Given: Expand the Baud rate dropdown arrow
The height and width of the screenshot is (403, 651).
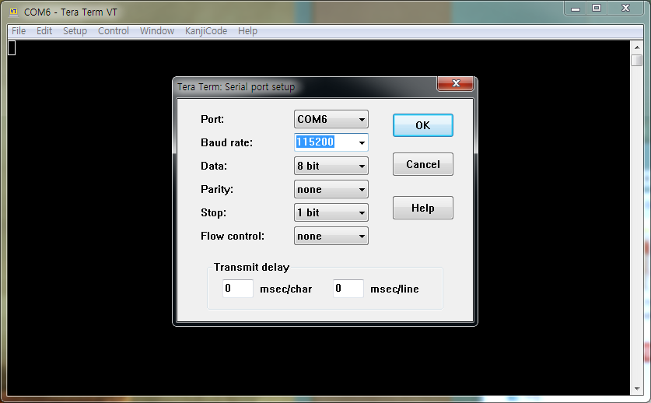Looking at the screenshot, I should click(x=362, y=142).
